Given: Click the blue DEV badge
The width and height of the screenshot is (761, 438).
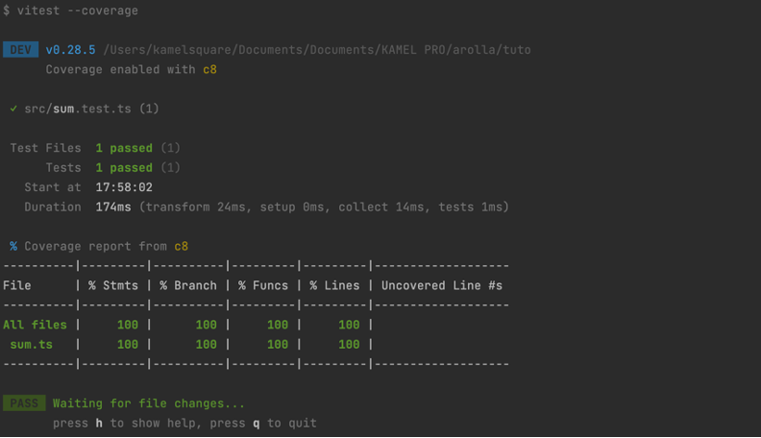Looking at the screenshot, I should pyautogui.click(x=20, y=50).
